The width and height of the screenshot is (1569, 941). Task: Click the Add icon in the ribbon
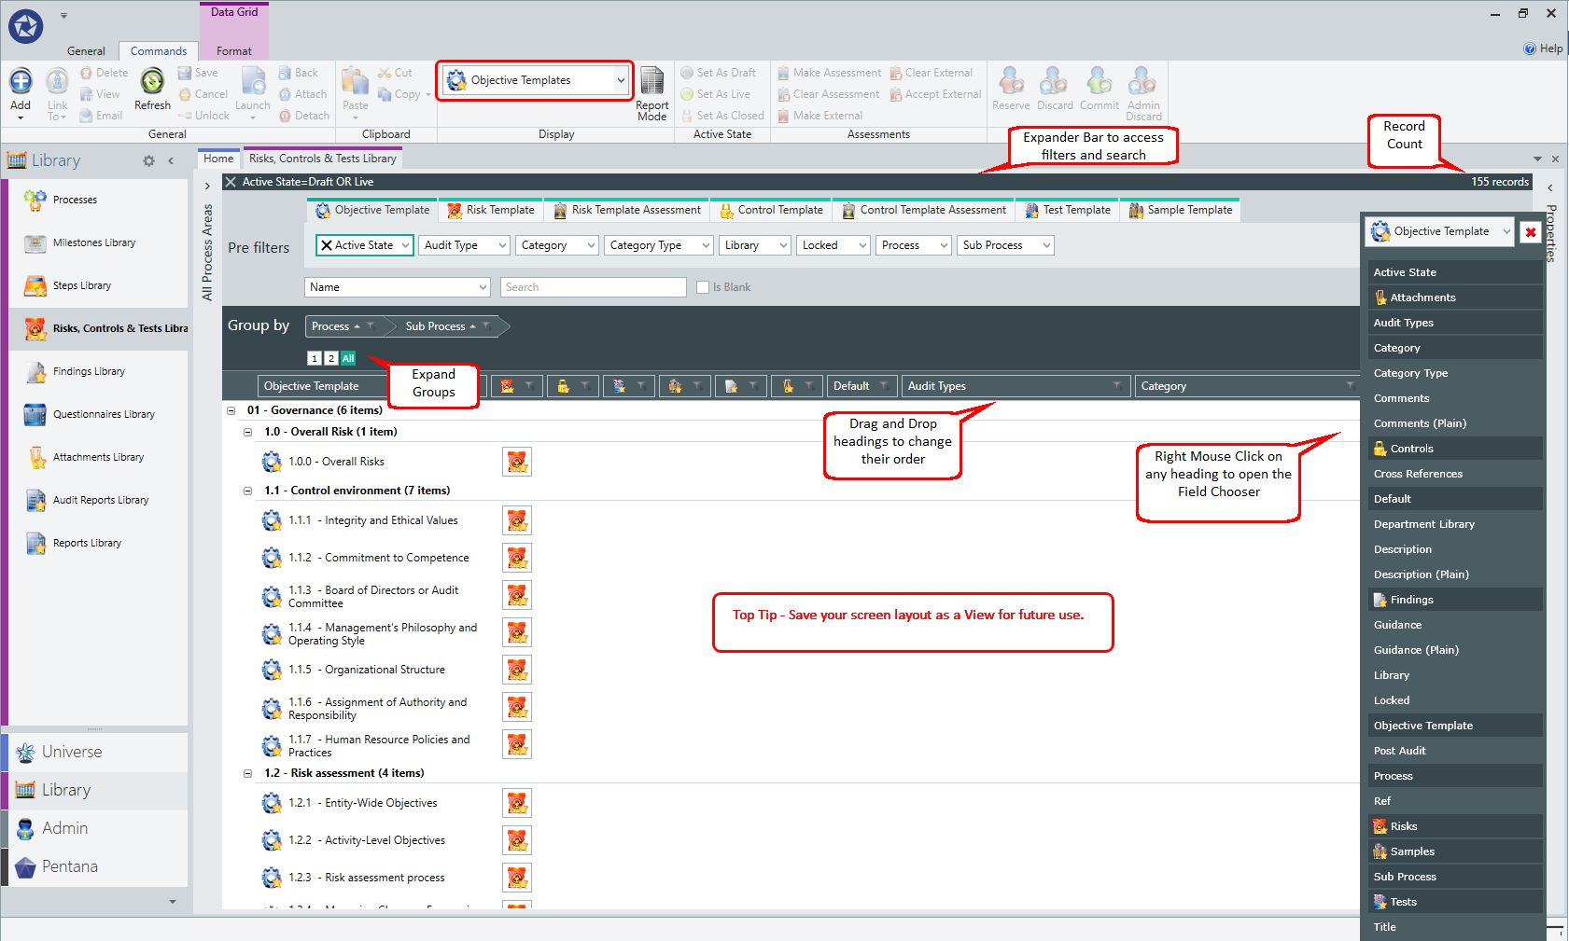coord(21,82)
